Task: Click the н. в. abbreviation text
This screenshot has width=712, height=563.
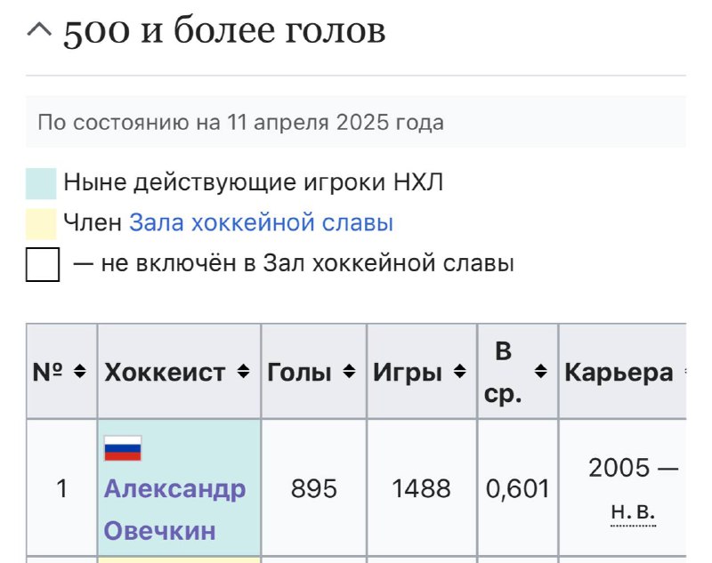Action: tap(633, 511)
